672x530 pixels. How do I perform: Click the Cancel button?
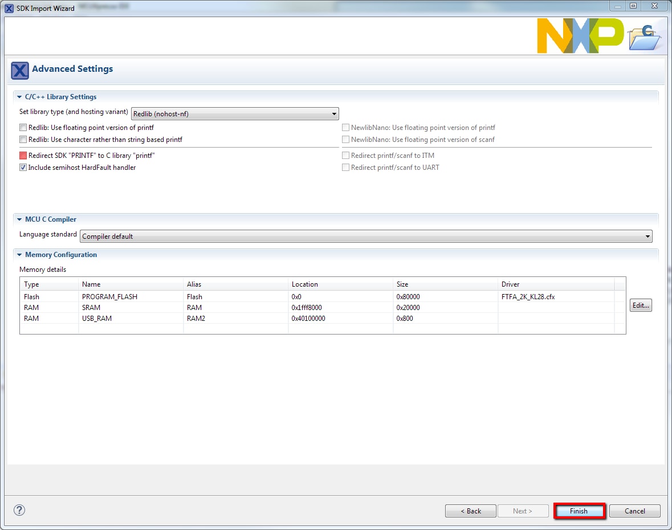click(x=634, y=511)
